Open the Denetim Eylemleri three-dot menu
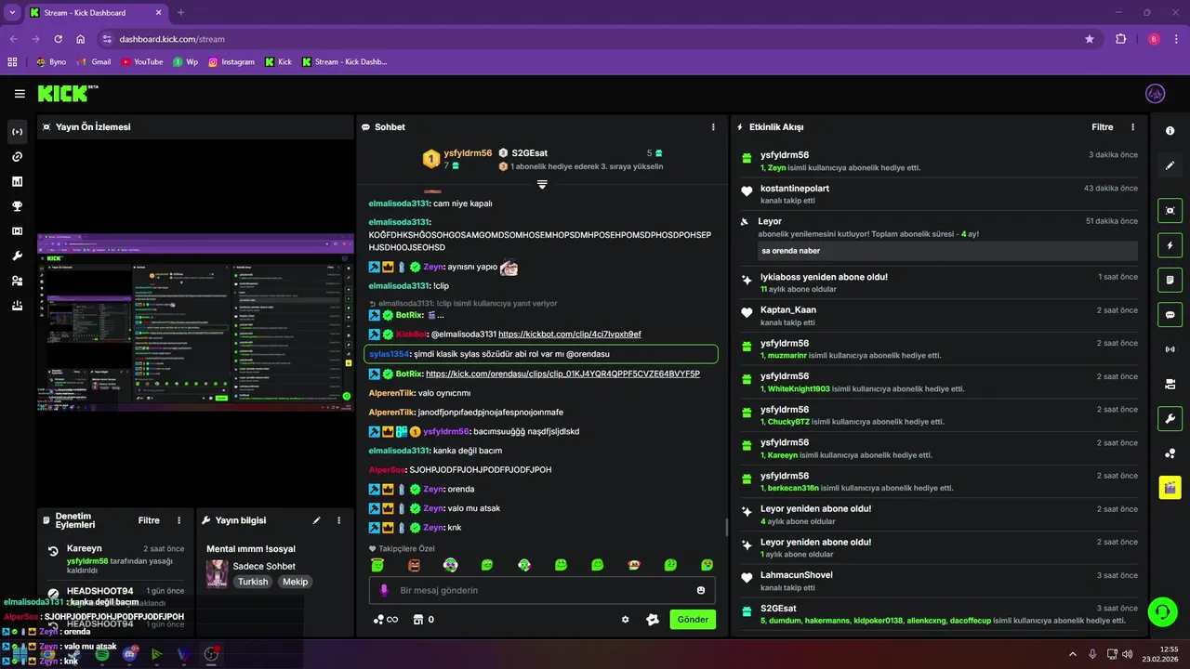This screenshot has width=1190, height=669. coord(180,520)
